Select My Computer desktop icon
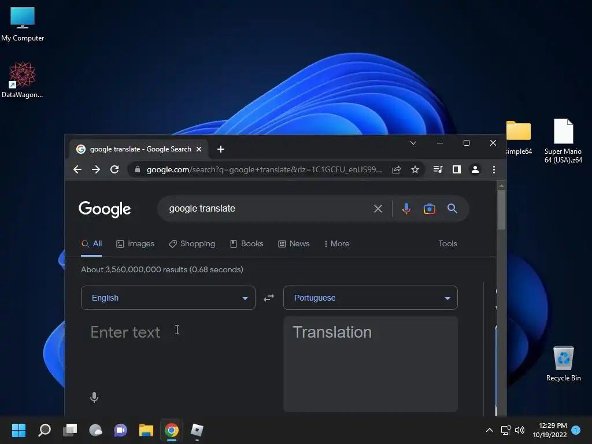This screenshot has height=444, width=592. (x=23, y=24)
